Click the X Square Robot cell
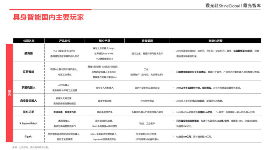Viewport: 267px width, 150px height. pos(28,123)
